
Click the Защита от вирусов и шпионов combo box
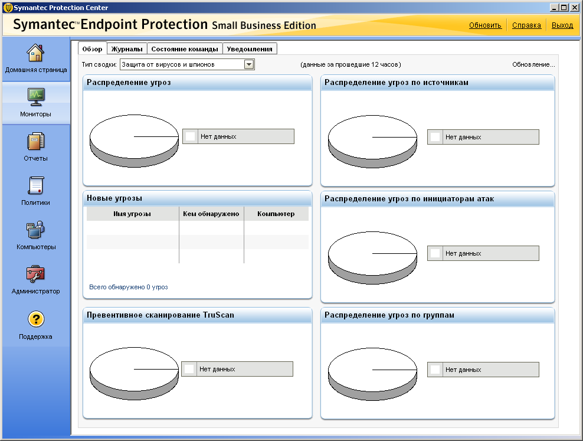tap(187, 64)
